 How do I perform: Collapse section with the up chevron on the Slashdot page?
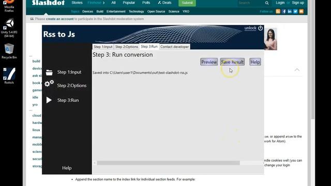pos(297,70)
